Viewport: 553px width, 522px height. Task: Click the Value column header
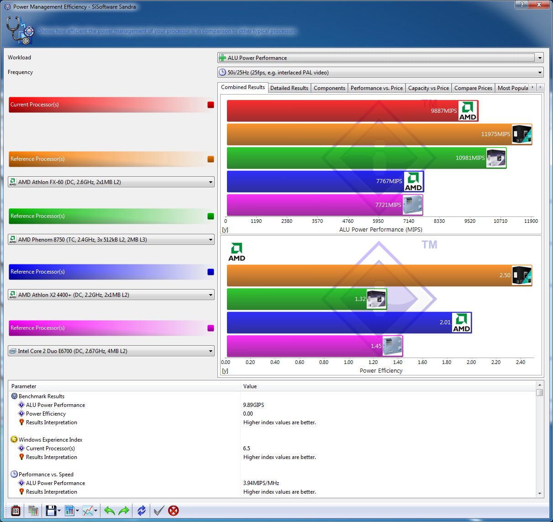pyautogui.click(x=388, y=386)
